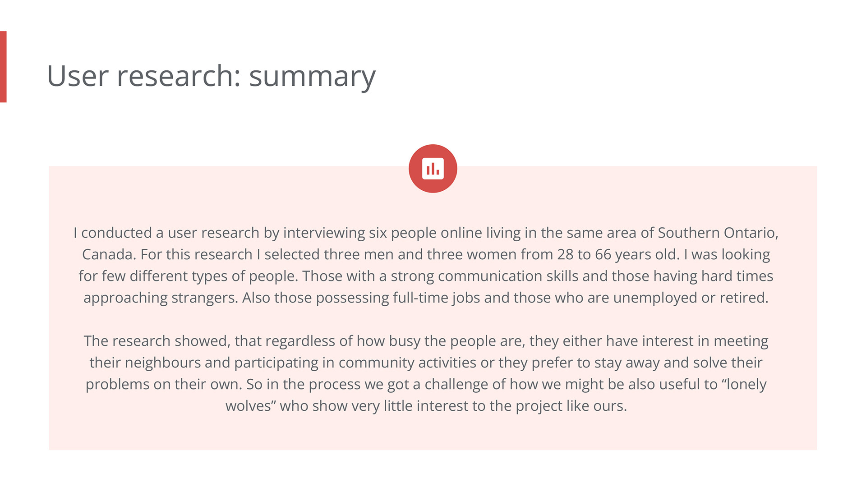866x487 pixels.
Task: Click the first paragraph starting 'I conducted'
Action: point(426,265)
